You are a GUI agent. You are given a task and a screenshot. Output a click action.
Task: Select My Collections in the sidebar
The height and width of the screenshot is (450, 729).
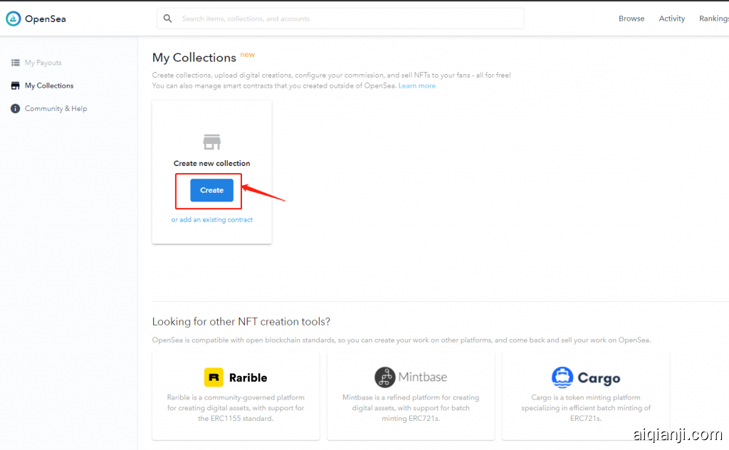(x=49, y=85)
